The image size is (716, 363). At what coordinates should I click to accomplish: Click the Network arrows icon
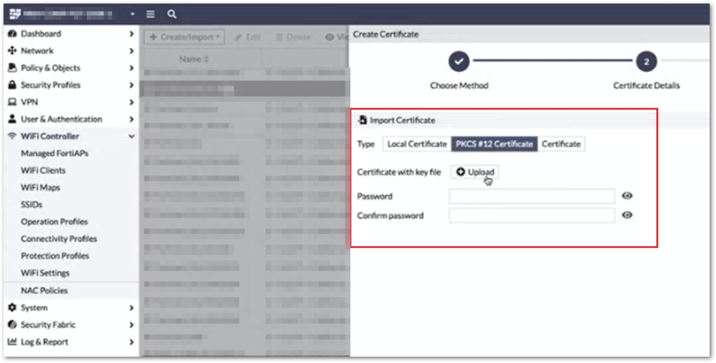pyautogui.click(x=12, y=51)
